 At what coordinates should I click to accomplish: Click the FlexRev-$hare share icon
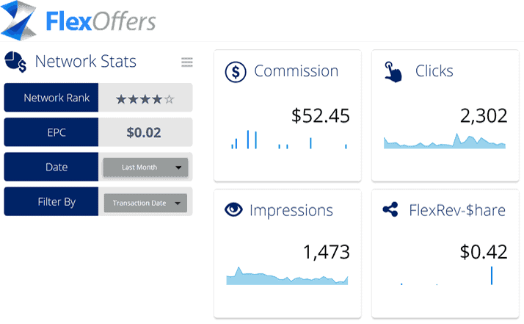(390, 210)
